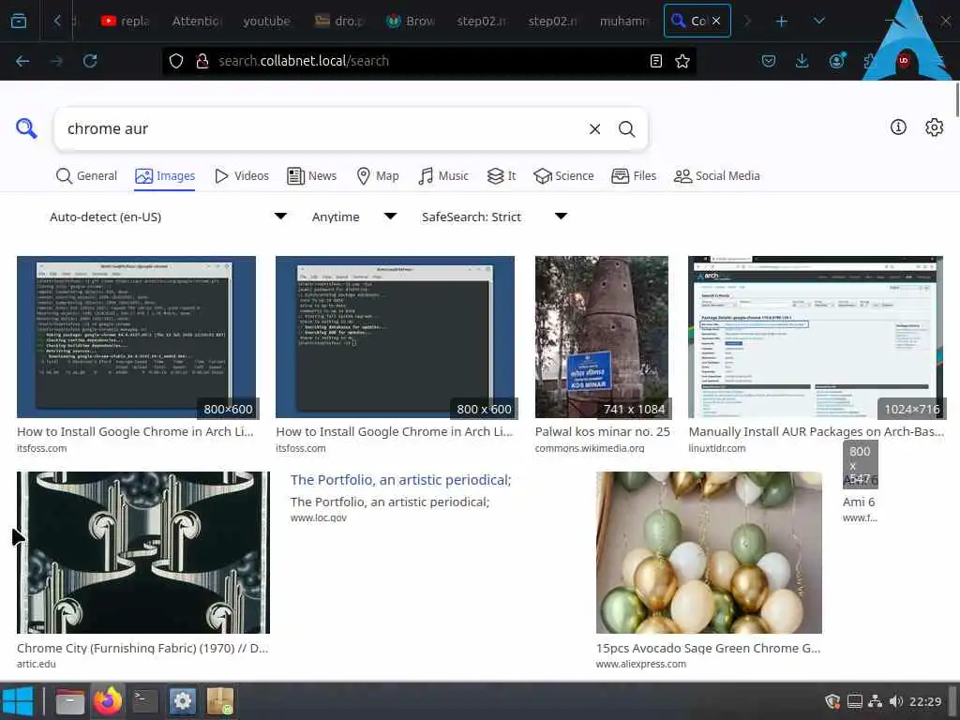This screenshot has height=720, width=960.
Task: Select the Map search category
Action: pyautogui.click(x=378, y=175)
